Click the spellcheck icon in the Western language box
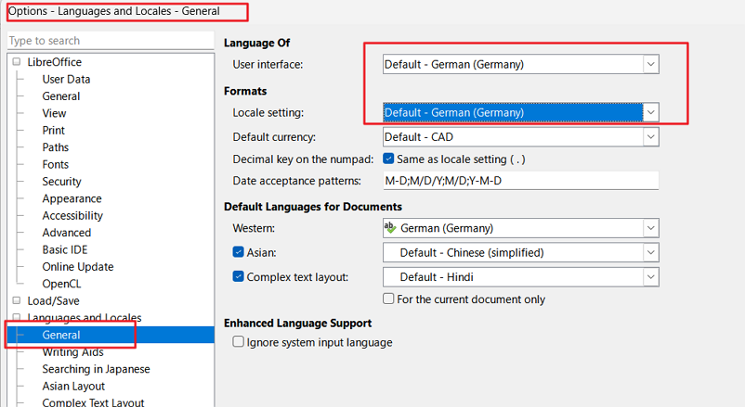This screenshot has height=407, width=745. coord(390,228)
